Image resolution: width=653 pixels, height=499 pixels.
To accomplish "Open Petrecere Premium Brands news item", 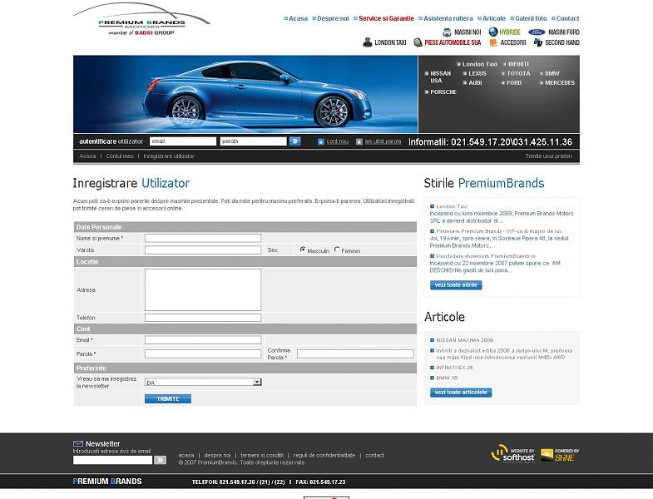I will 499,231.
